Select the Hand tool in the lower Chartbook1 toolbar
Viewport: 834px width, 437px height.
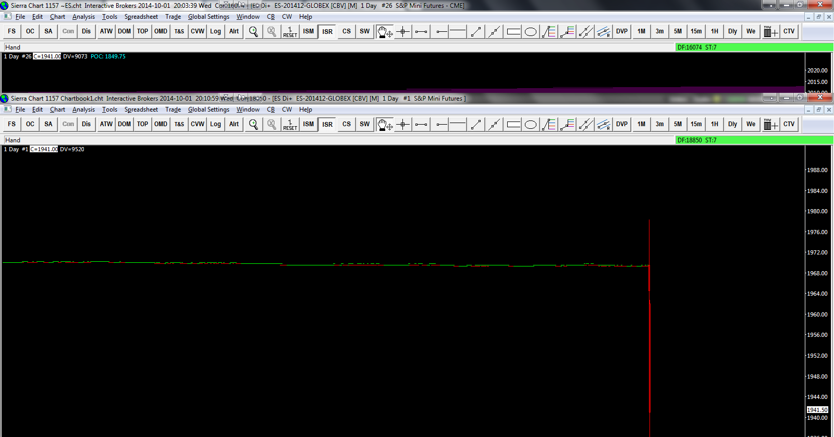click(x=385, y=124)
